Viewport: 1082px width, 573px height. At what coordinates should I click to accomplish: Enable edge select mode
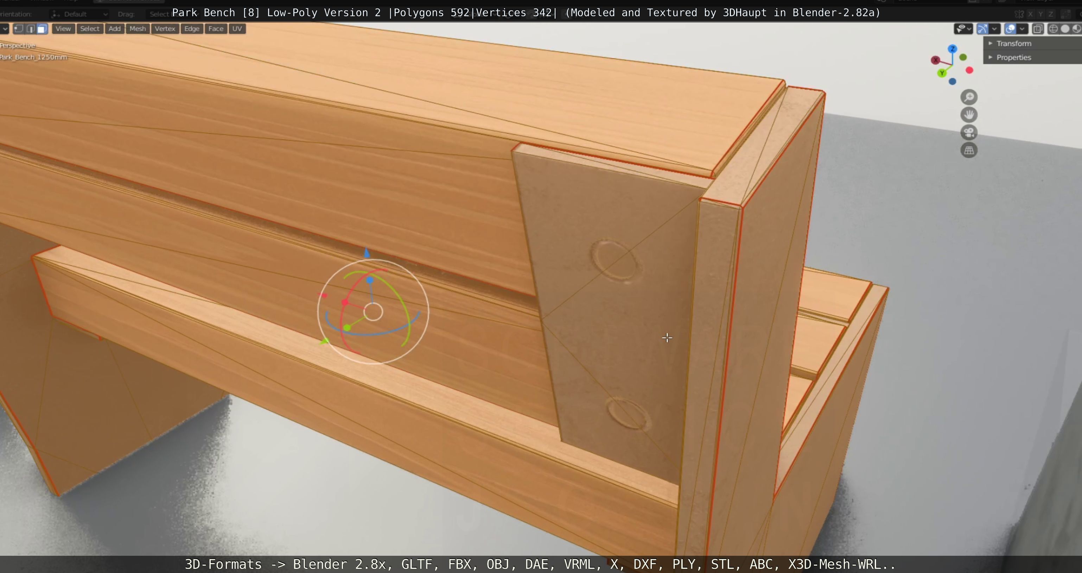point(30,28)
